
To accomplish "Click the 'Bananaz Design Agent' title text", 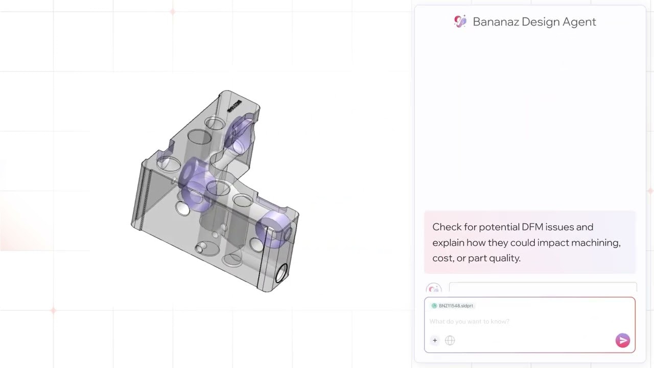I will [x=534, y=21].
